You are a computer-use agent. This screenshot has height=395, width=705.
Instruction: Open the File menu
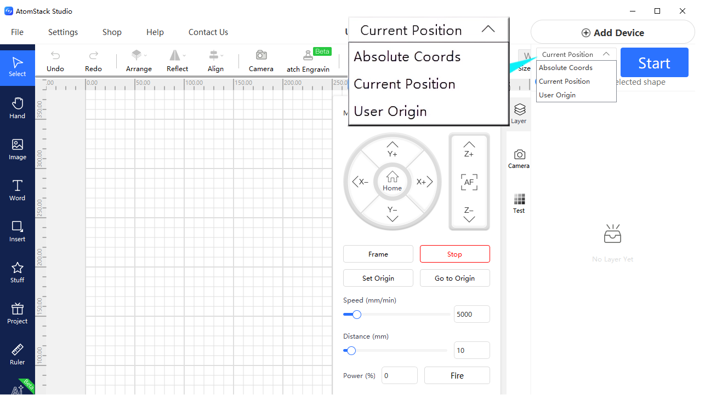coord(18,32)
